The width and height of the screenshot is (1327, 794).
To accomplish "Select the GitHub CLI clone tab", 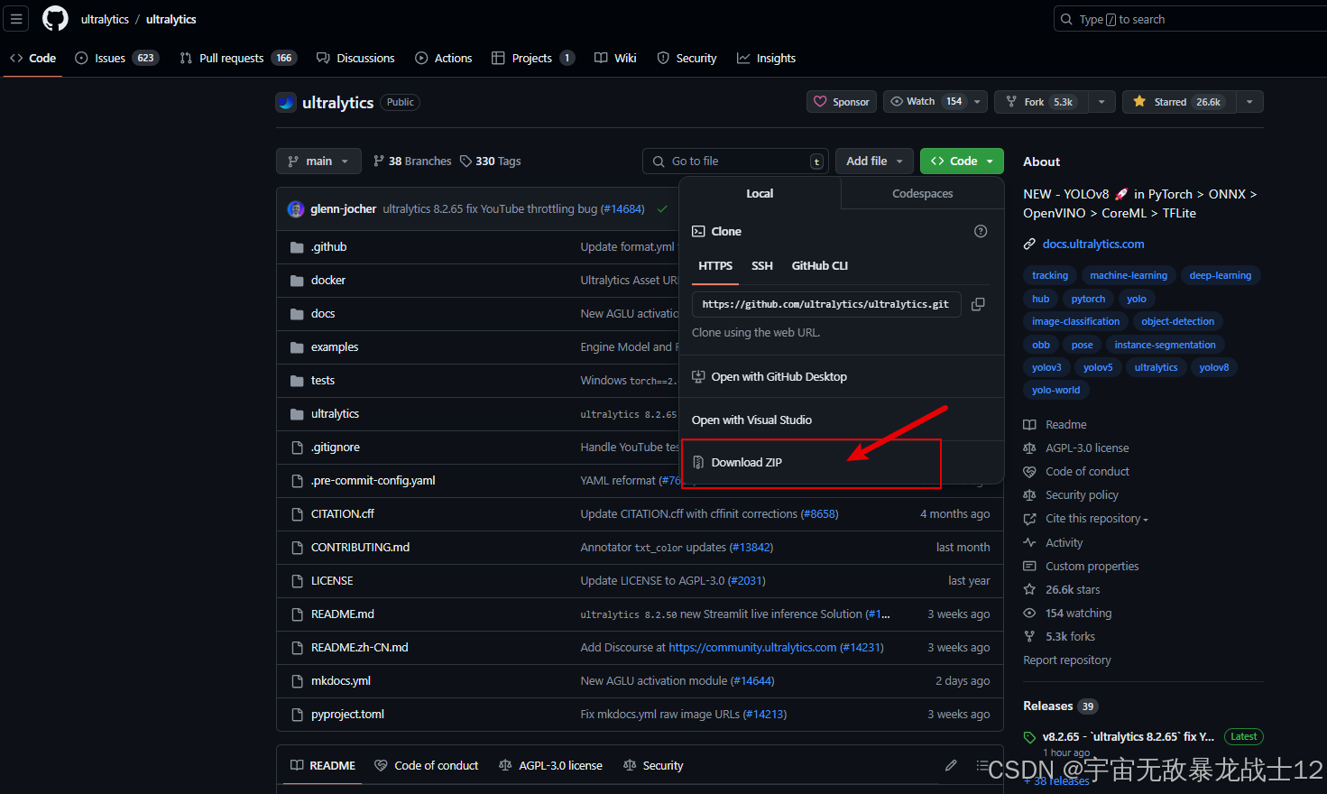I will click(820, 266).
